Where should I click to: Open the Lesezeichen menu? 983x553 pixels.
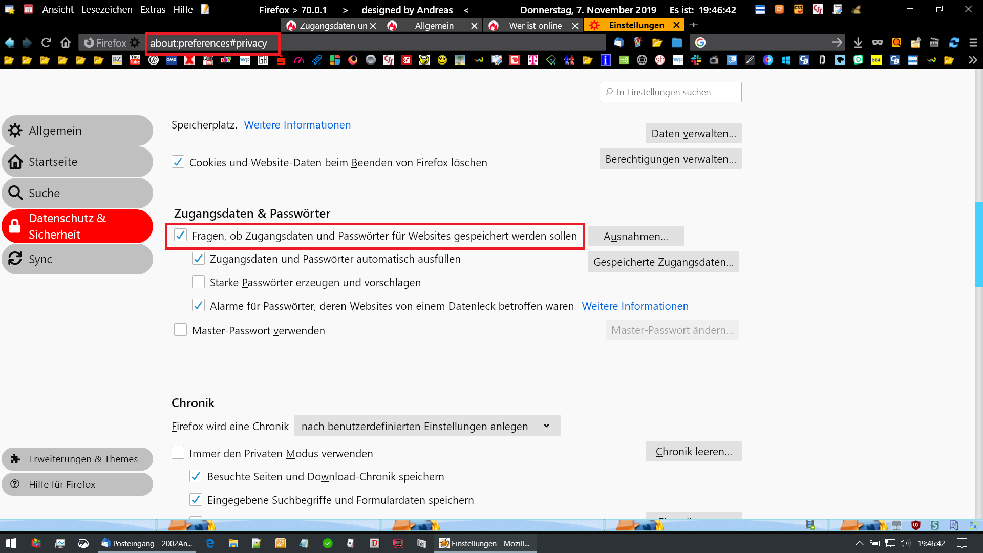coord(106,9)
